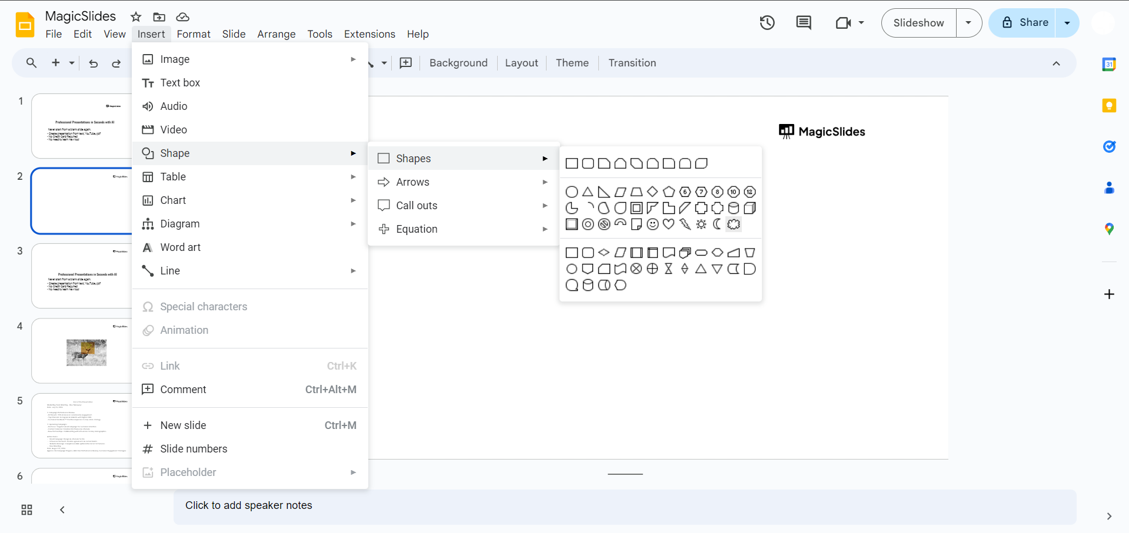Select the stacked multi-document flowchart shape
This screenshot has width=1129, height=533.
tap(685, 253)
